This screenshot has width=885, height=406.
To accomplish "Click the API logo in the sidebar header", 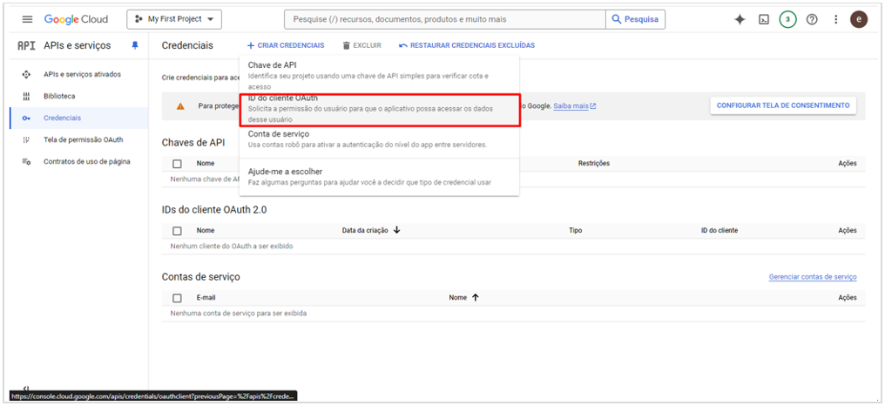I will point(26,45).
